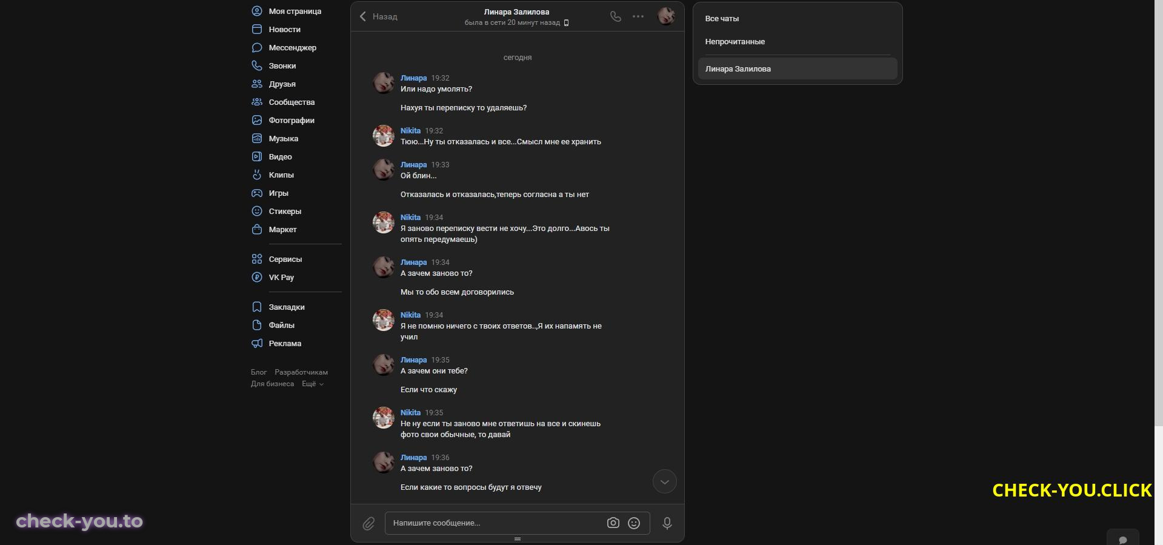1163x545 pixels.
Task: Open Видео video icon
Action: 257,156
